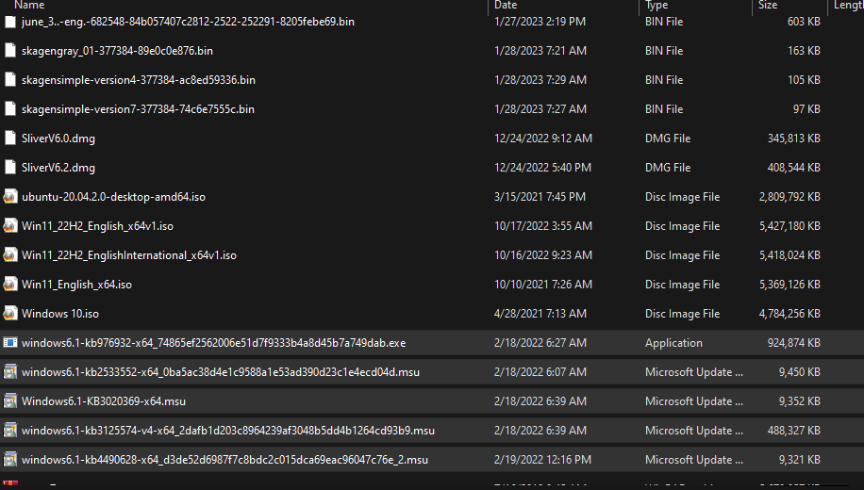The image size is (864, 490).
Task: Select the SliverV6.2.dmg file name
Action: coord(58,168)
